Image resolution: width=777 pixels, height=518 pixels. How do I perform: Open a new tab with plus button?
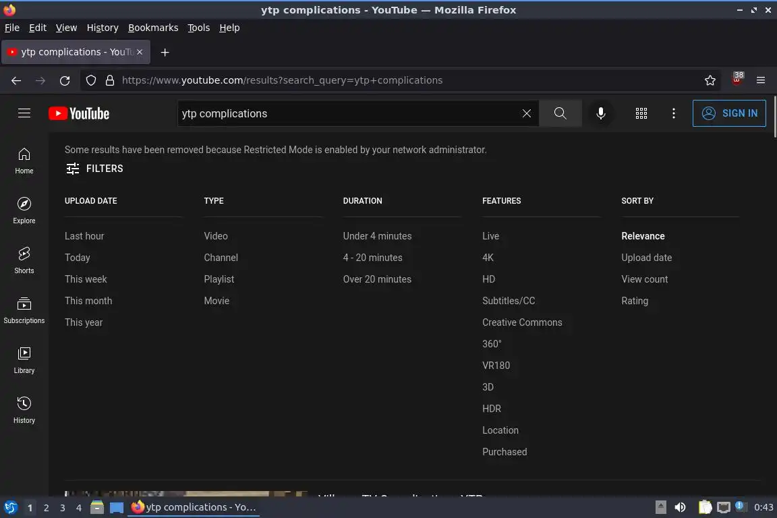point(165,52)
